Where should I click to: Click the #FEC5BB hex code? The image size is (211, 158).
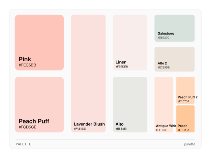point(27,65)
